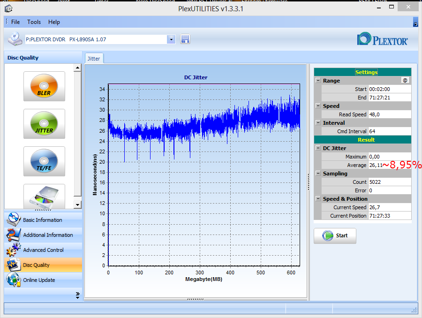This screenshot has width=422, height=318.
Task: Click the green play icon on Start
Action: (328, 235)
